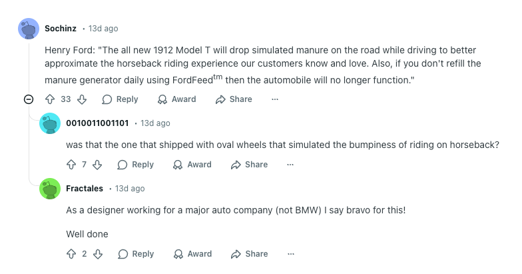Open more options on Fractales reply
The image size is (522, 274).
[x=290, y=254]
